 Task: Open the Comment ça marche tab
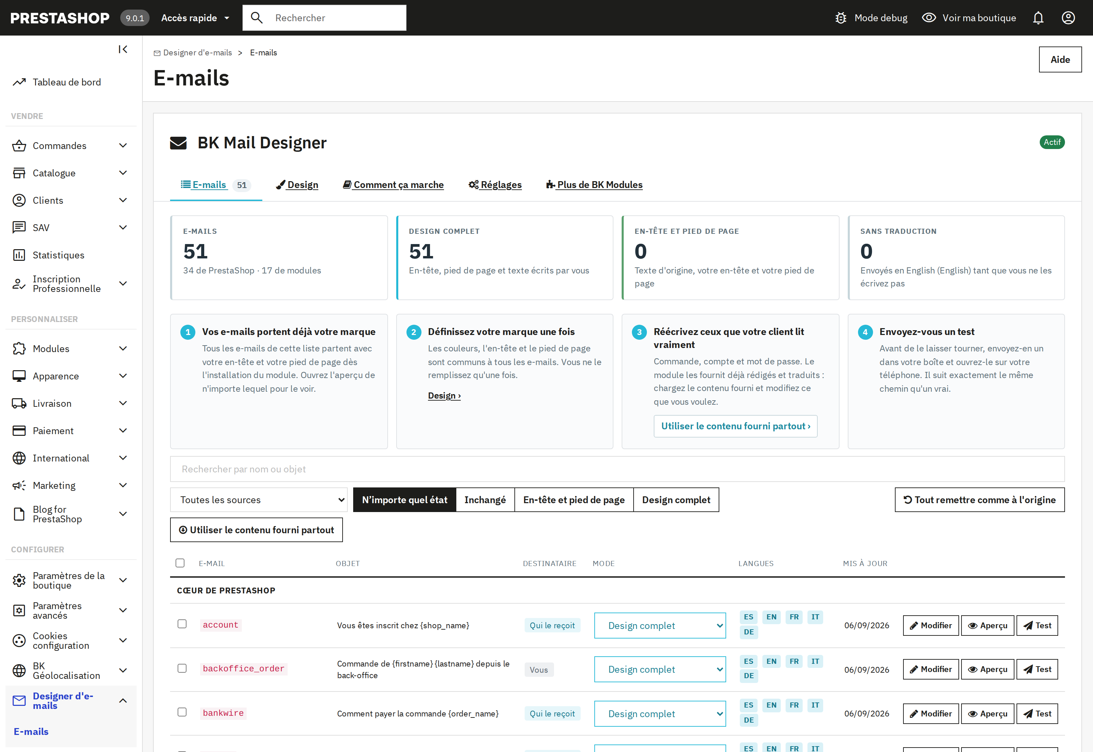(393, 185)
